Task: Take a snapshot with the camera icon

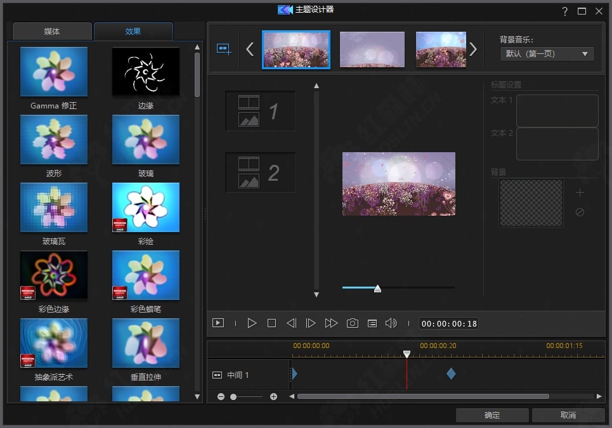Action: (352, 323)
